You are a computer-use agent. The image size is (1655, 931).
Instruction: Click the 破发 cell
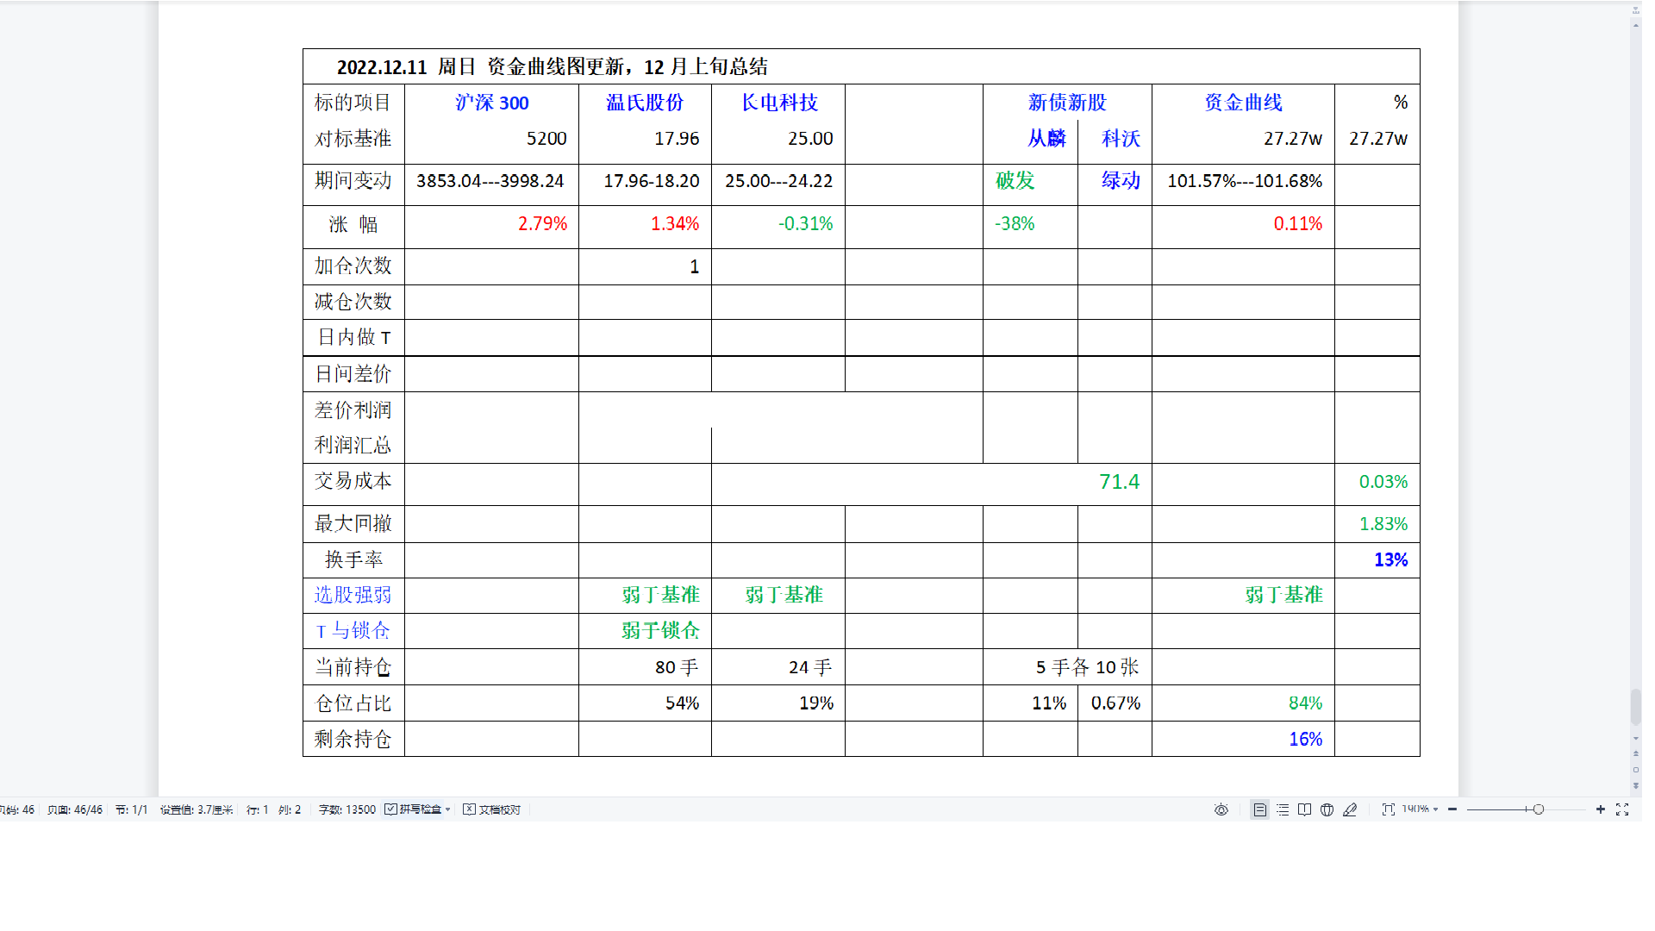coord(1015,180)
